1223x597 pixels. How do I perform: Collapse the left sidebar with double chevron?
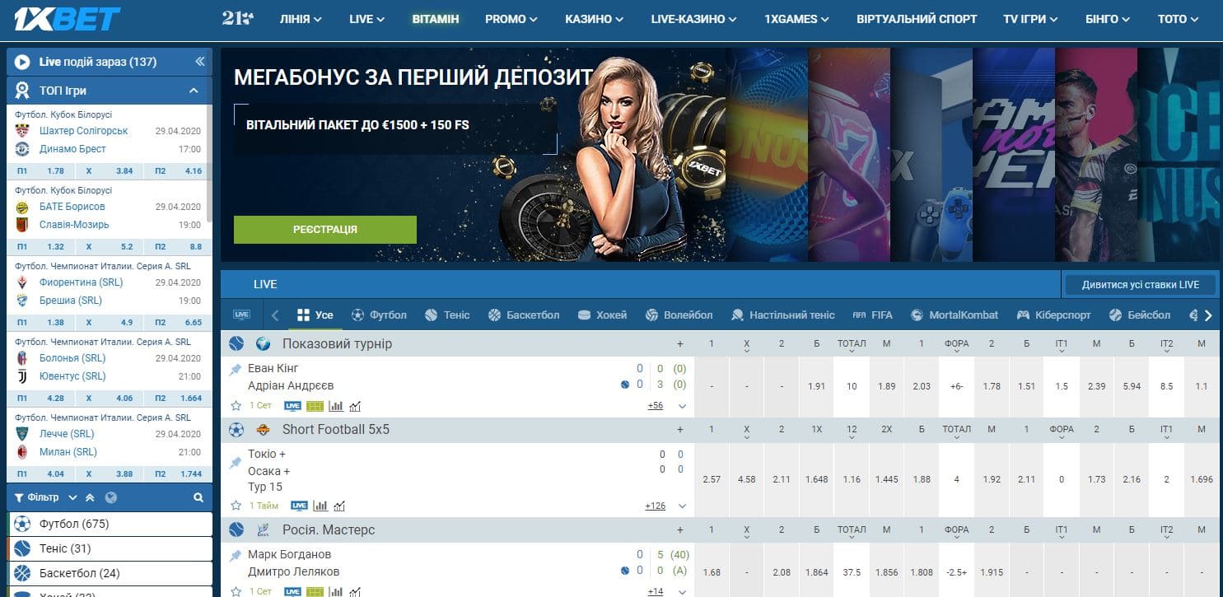(199, 62)
